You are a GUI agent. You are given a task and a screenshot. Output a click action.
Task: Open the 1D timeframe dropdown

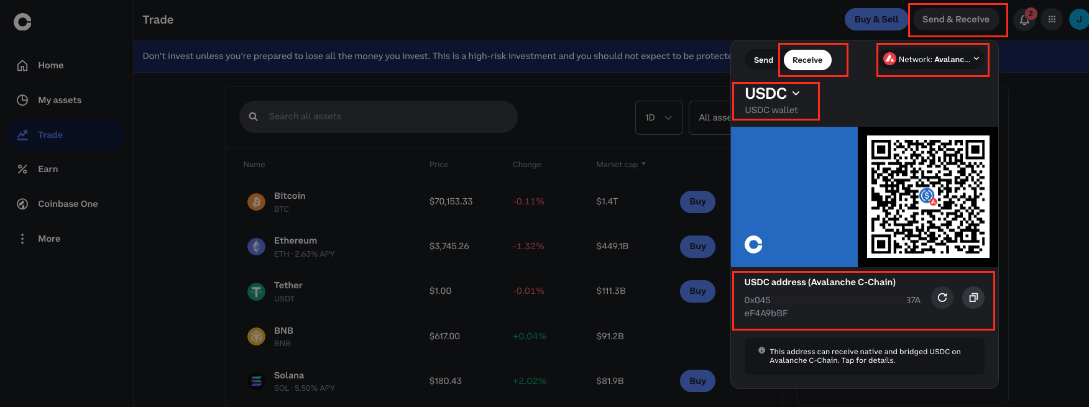659,117
